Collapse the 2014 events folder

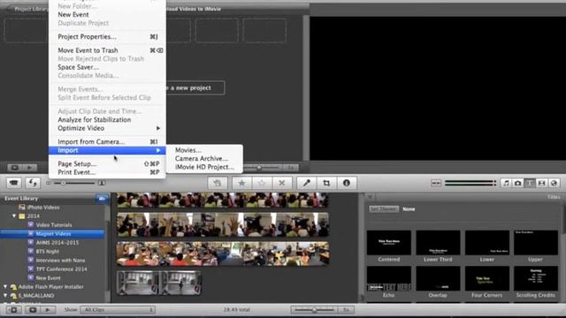point(14,216)
